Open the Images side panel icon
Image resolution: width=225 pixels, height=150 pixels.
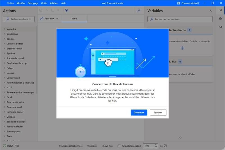[x=220, y=27]
